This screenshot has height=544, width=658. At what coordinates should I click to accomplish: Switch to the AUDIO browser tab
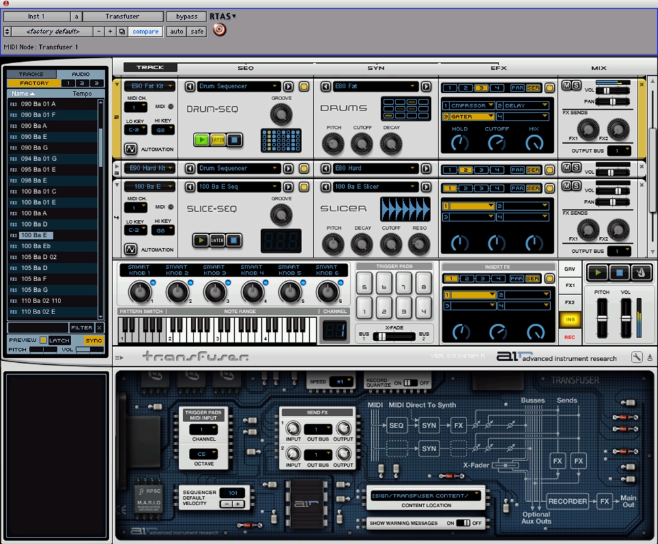[x=80, y=74]
